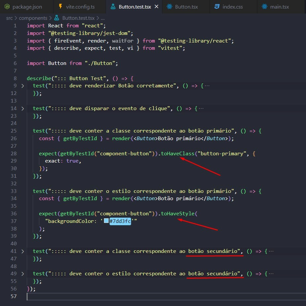
Task: Expand the folded block at line 41
Action: 22,251
